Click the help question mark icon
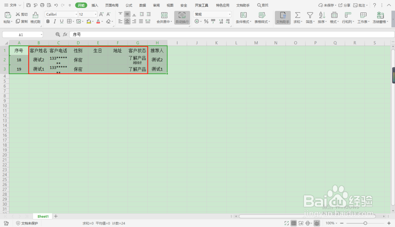This screenshot has height=227, width=395. pos(374,5)
